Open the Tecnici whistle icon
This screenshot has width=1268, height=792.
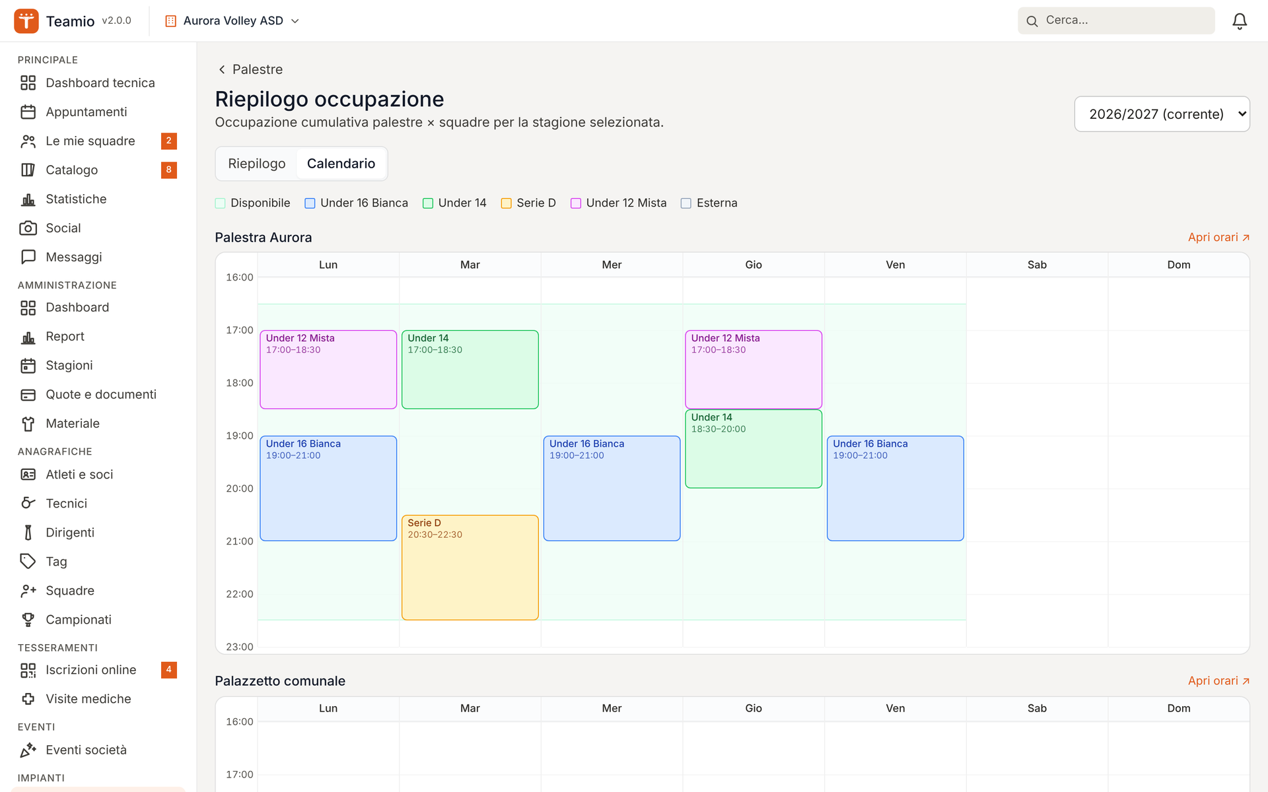click(x=28, y=504)
